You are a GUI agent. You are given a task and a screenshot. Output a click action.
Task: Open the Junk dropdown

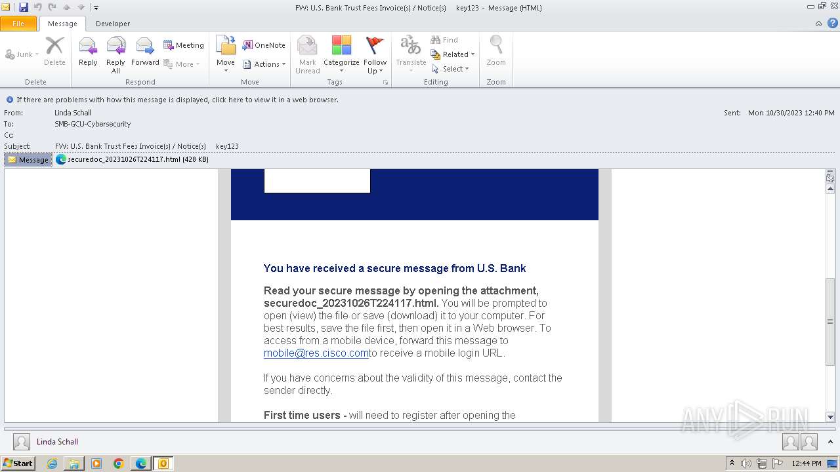pos(22,54)
